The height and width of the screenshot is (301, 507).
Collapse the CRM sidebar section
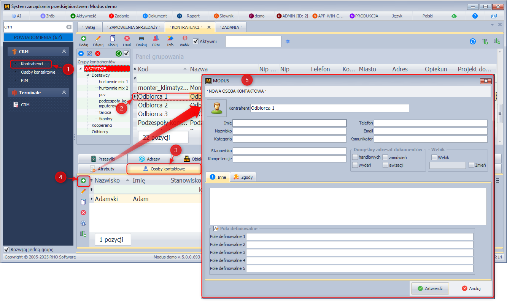[x=64, y=52]
